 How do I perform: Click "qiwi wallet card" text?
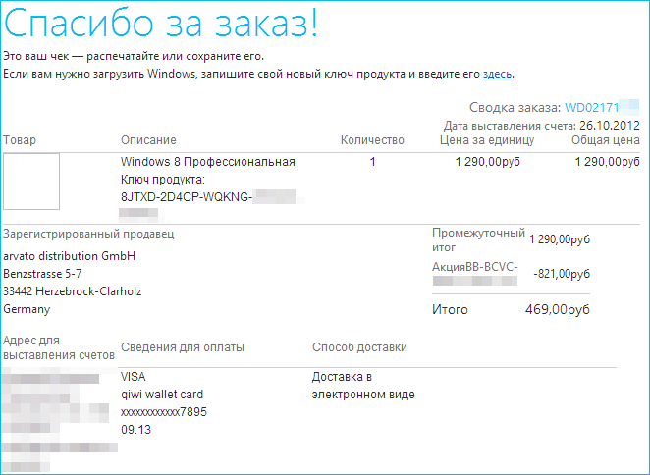point(162,395)
